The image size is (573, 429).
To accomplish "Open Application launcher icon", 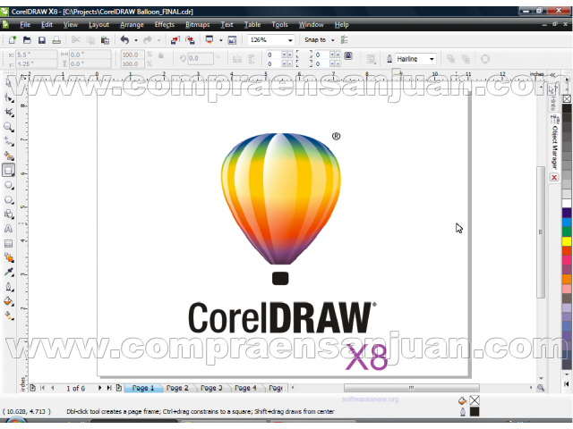I will click(210, 39).
